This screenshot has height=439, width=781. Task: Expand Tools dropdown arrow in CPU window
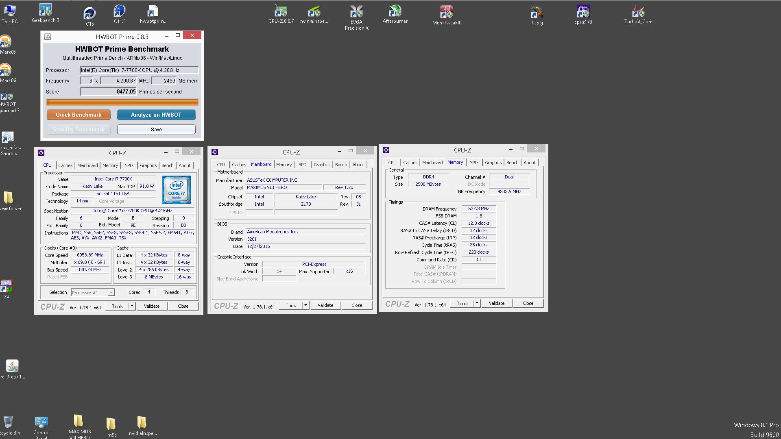132,306
